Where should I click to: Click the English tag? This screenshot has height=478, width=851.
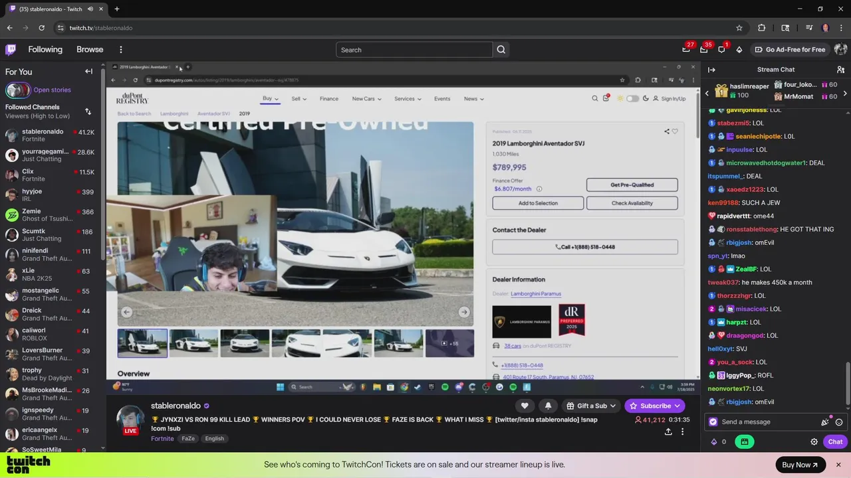pyautogui.click(x=214, y=439)
